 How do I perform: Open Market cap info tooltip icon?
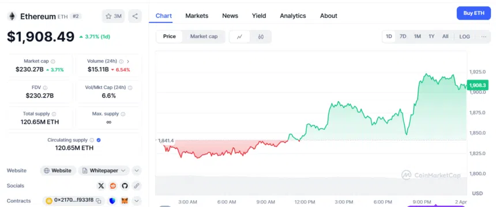pyautogui.click(x=53, y=62)
